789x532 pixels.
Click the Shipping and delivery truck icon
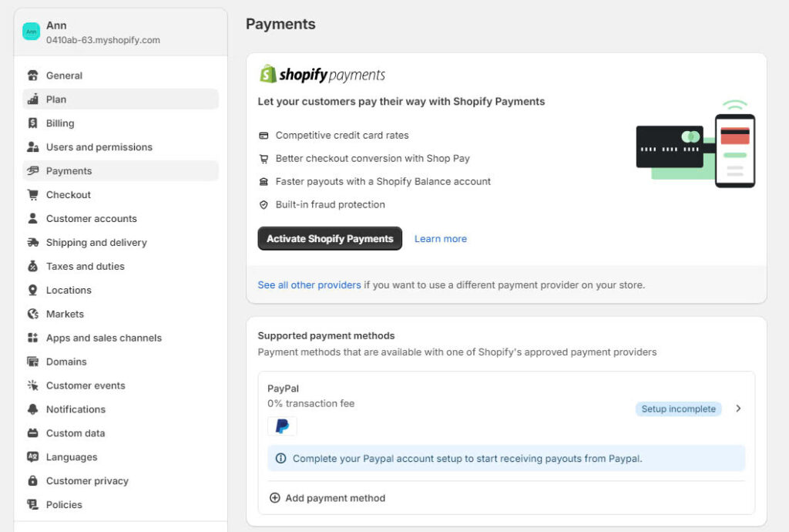(x=32, y=243)
